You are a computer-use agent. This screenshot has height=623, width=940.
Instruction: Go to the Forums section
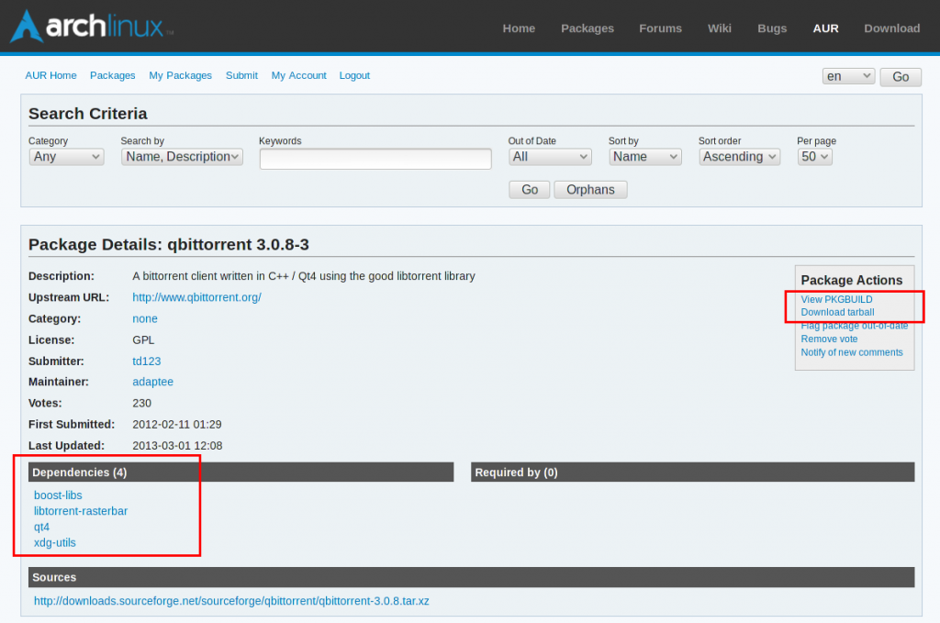[x=660, y=28]
